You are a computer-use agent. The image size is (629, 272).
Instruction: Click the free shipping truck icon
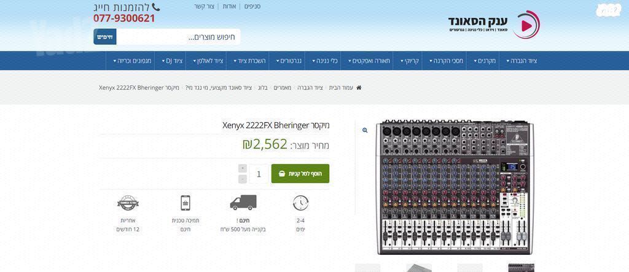243,203
